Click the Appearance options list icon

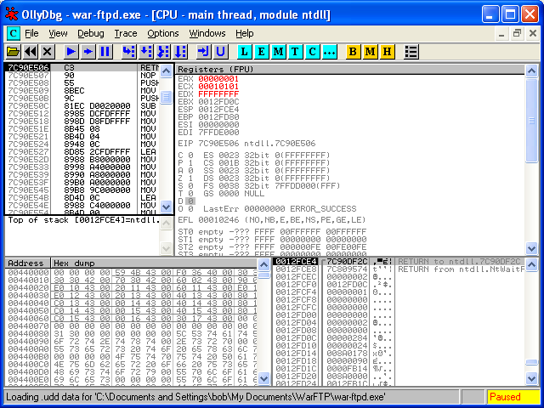coord(411,52)
